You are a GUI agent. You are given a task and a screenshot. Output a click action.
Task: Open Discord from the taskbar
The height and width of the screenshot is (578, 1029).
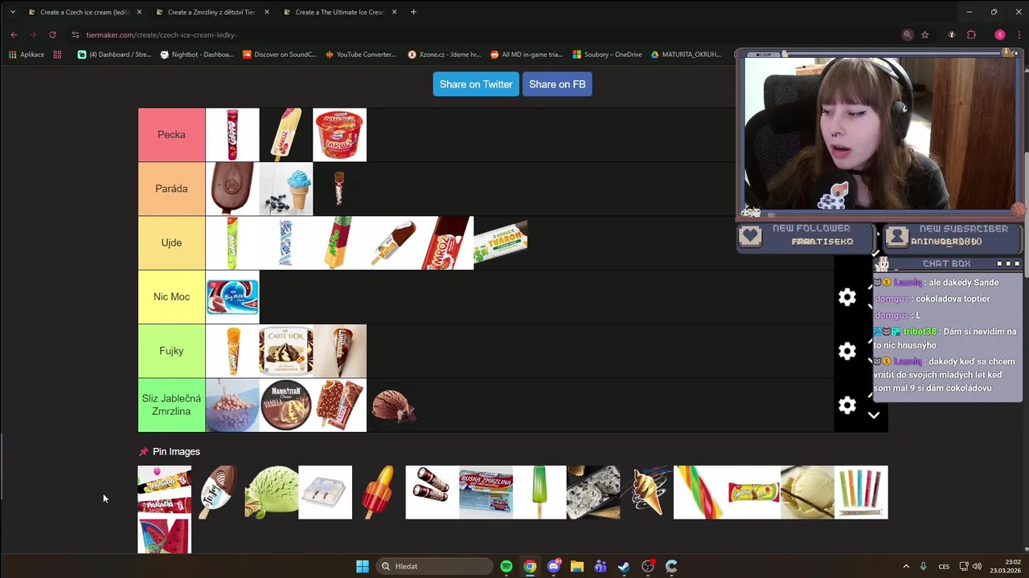click(x=553, y=566)
